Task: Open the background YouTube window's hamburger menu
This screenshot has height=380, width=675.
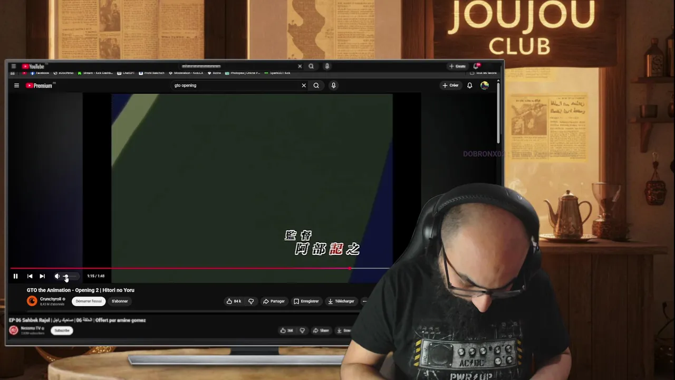Action: pyautogui.click(x=13, y=66)
